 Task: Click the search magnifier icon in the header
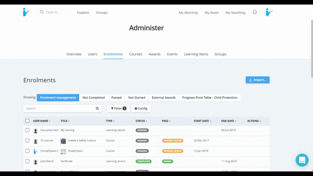point(42,12)
